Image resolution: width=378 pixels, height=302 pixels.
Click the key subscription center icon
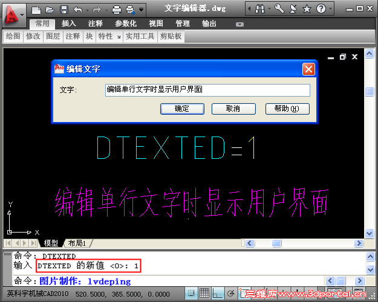pyautogui.click(x=279, y=9)
